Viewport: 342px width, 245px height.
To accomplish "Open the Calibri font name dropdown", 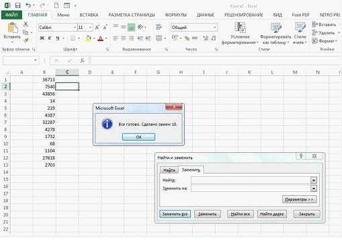I will 75,28.
